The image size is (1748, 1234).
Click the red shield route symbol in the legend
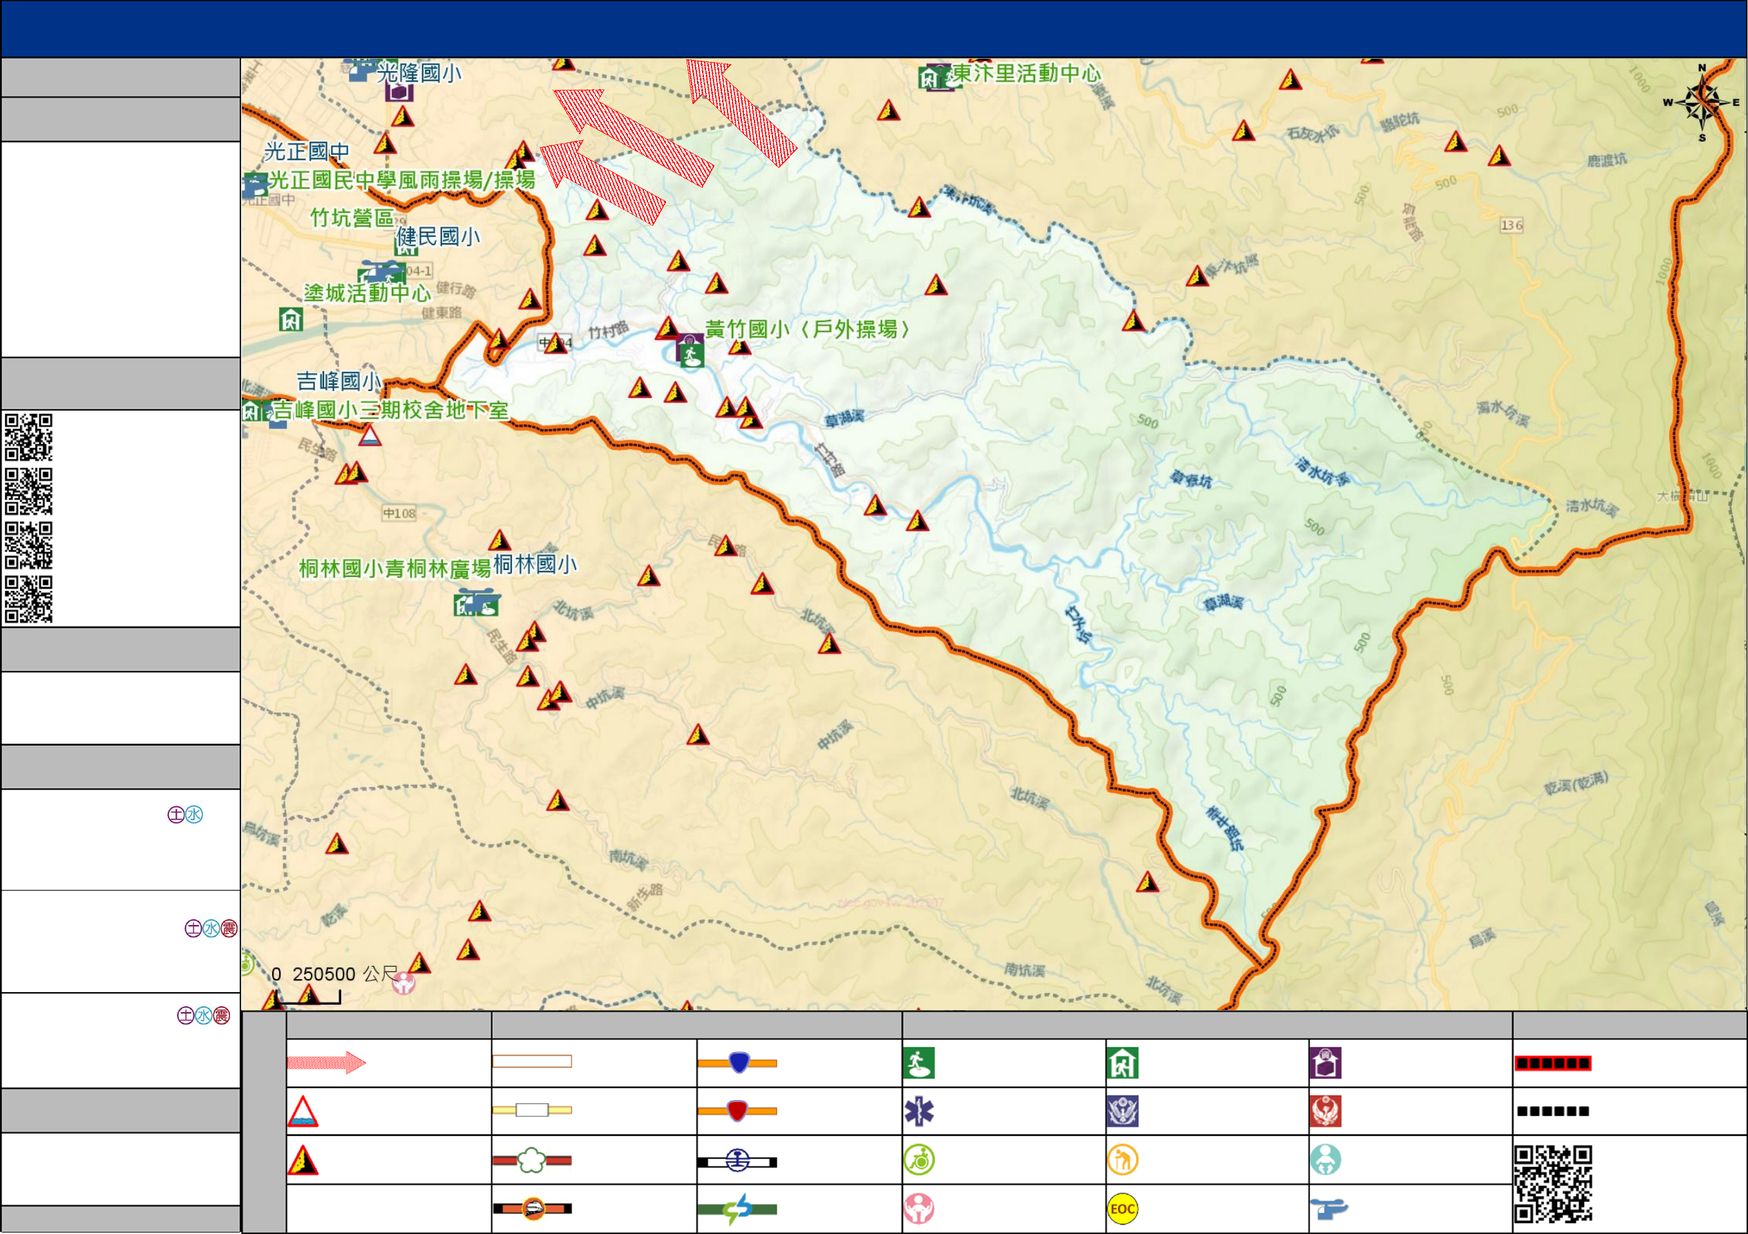[738, 1111]
